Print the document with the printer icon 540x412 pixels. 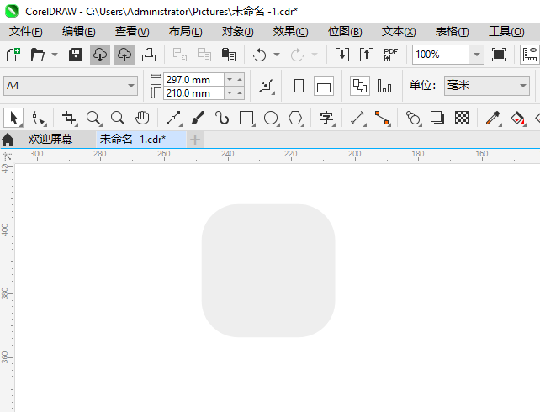(149, 55)
